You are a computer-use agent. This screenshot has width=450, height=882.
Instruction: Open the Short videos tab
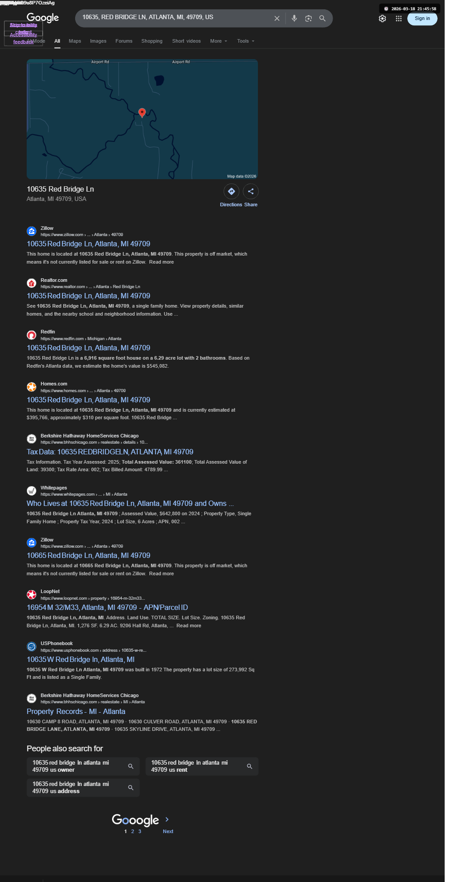click(x=186, y=41)
